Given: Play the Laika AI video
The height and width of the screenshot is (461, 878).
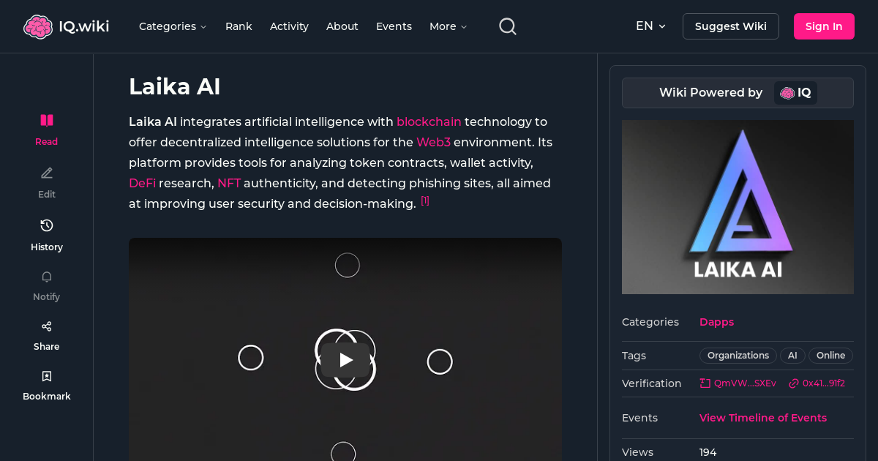Looking at the screenshot, I should pos(345,359).
